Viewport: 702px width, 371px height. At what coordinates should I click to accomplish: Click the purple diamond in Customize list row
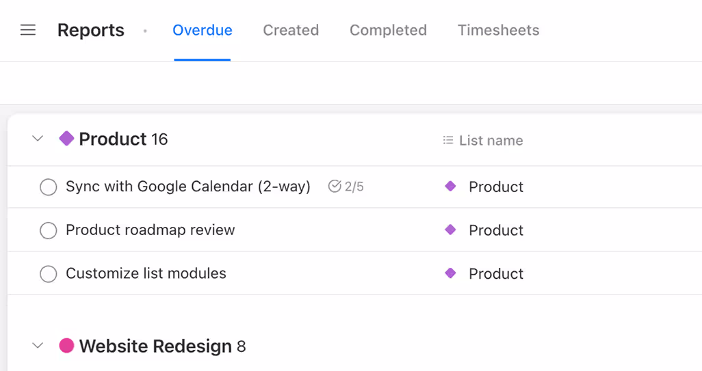450,273
